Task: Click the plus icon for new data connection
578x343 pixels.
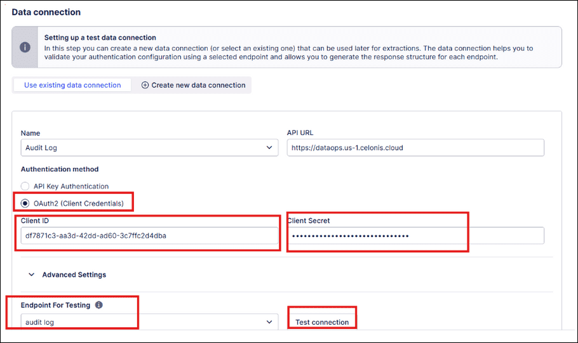Action: coord(145,85)
